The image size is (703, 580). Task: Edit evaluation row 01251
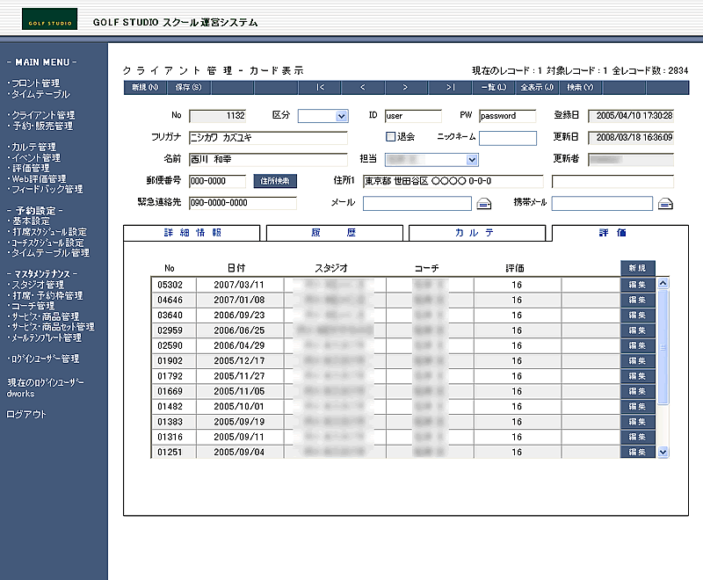coord(638,452)
